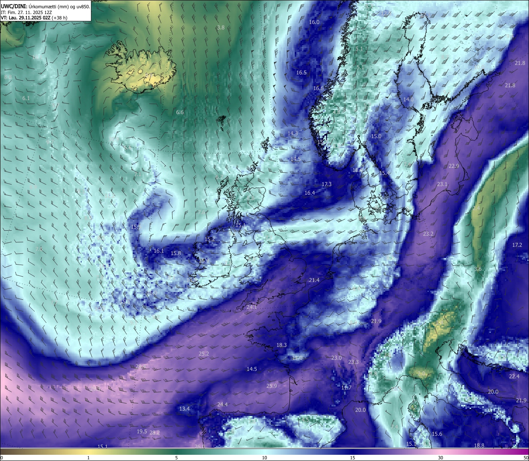Click the 10 label on the color scale

click(x=264, y=458)
